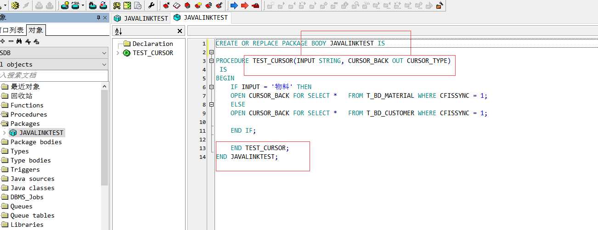
Task: Click the red right arrow toolbar icon
Action: click(x=245, y=6)
